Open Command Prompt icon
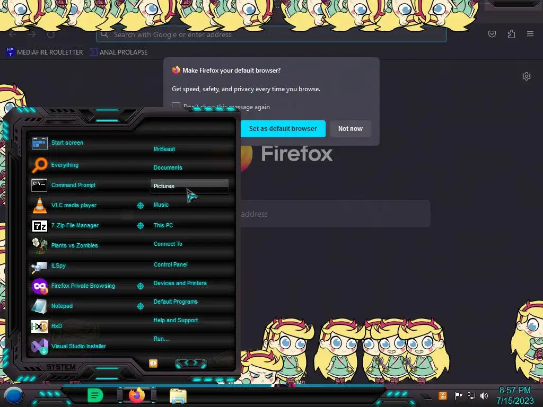Viewport: 543px width, 407px height. 39,185
